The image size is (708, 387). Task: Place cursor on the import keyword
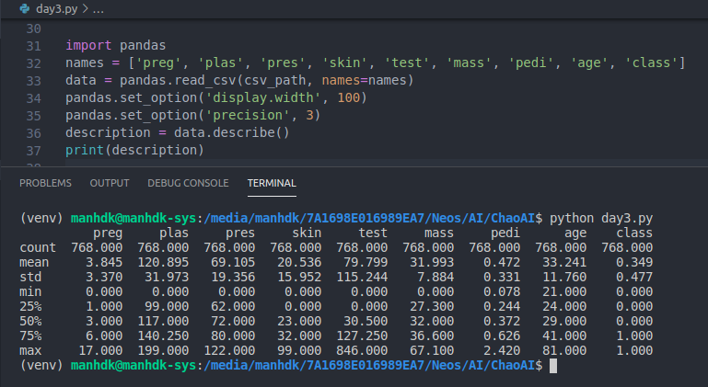tap(89, 45)
